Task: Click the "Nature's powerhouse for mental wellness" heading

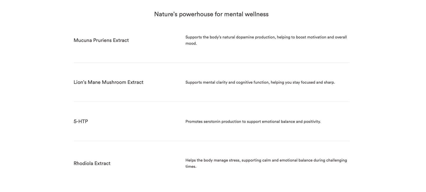Action: point(211,14)
